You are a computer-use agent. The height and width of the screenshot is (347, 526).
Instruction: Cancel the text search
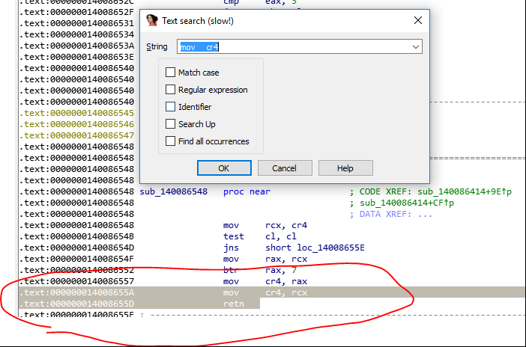[x=285, y=168]
